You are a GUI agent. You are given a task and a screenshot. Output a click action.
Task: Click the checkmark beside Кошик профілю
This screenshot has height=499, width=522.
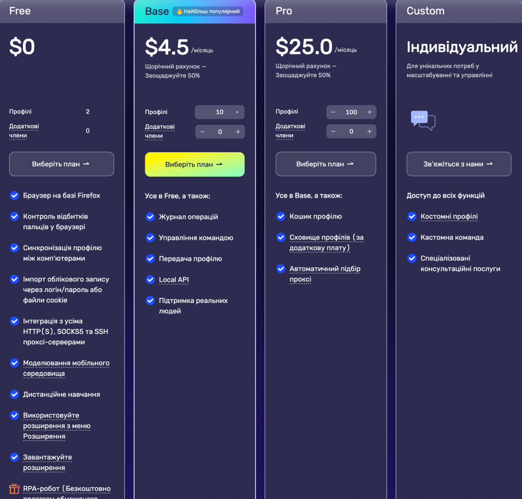pyautogui.click(x=281, y=216)
